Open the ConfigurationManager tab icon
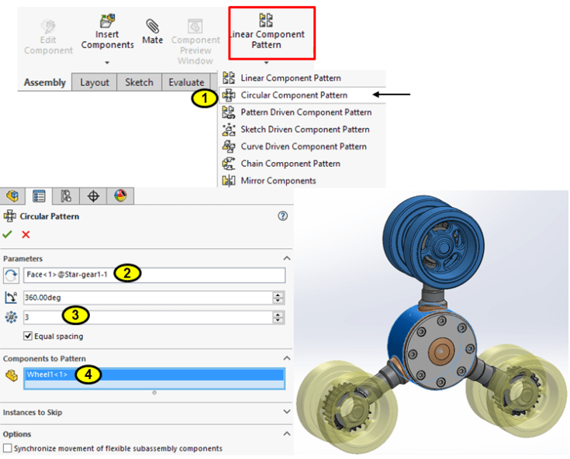The image size is (570, 459). (66, 196)
